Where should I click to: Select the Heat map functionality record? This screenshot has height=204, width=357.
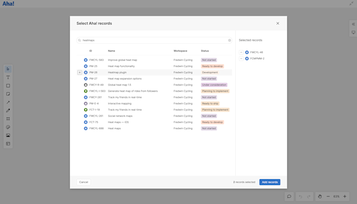pos(121,66)
